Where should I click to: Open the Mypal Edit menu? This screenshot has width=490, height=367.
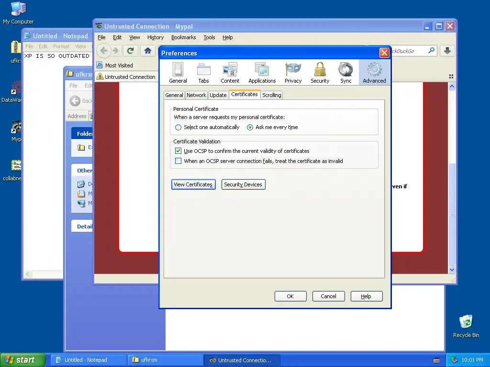point(117,37)
